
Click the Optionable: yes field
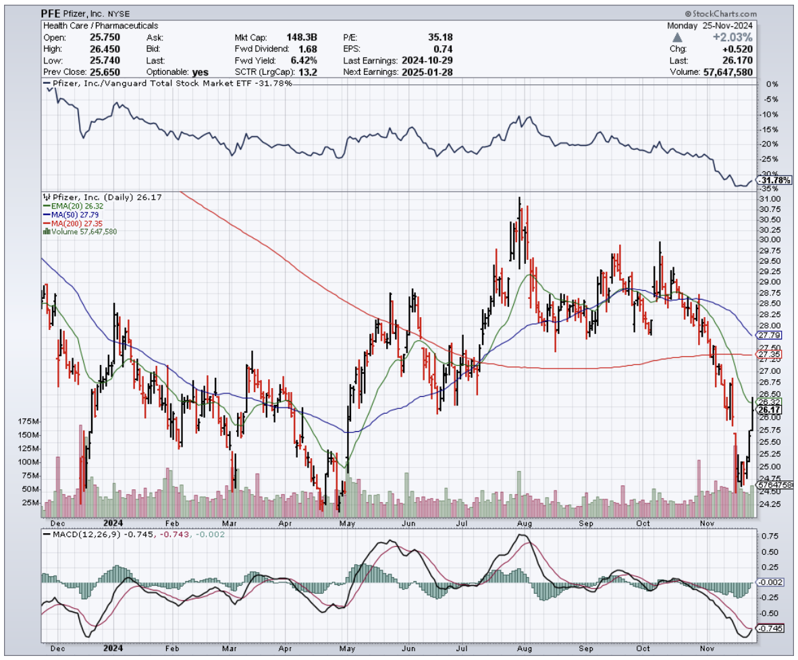tap(178, 72)
